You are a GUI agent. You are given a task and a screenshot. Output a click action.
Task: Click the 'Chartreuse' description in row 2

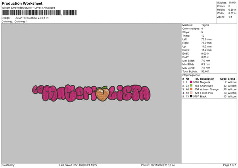(x=206, y=86)
